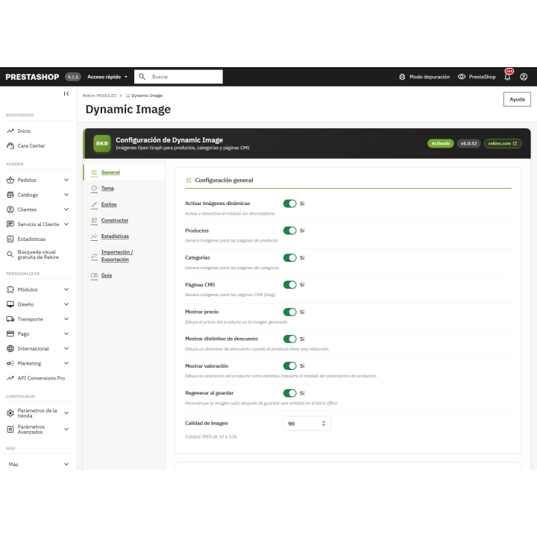This screenshot has width=537, height=537.
Task: Click the Transporte truck icon
Action: point(10,319)
